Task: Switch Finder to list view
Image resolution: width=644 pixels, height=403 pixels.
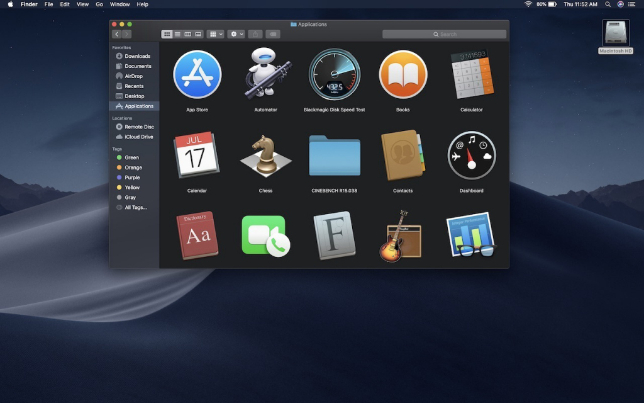Action: [177, 34]
